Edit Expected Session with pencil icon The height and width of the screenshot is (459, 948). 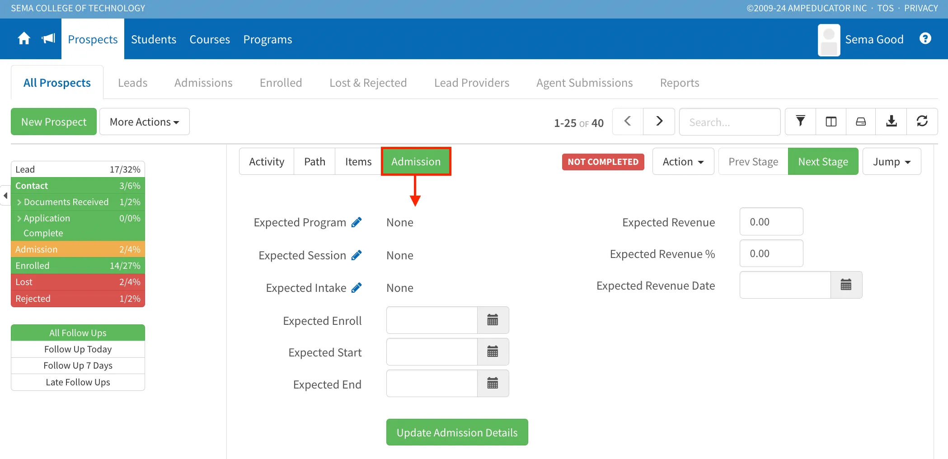tap(357, 255)
